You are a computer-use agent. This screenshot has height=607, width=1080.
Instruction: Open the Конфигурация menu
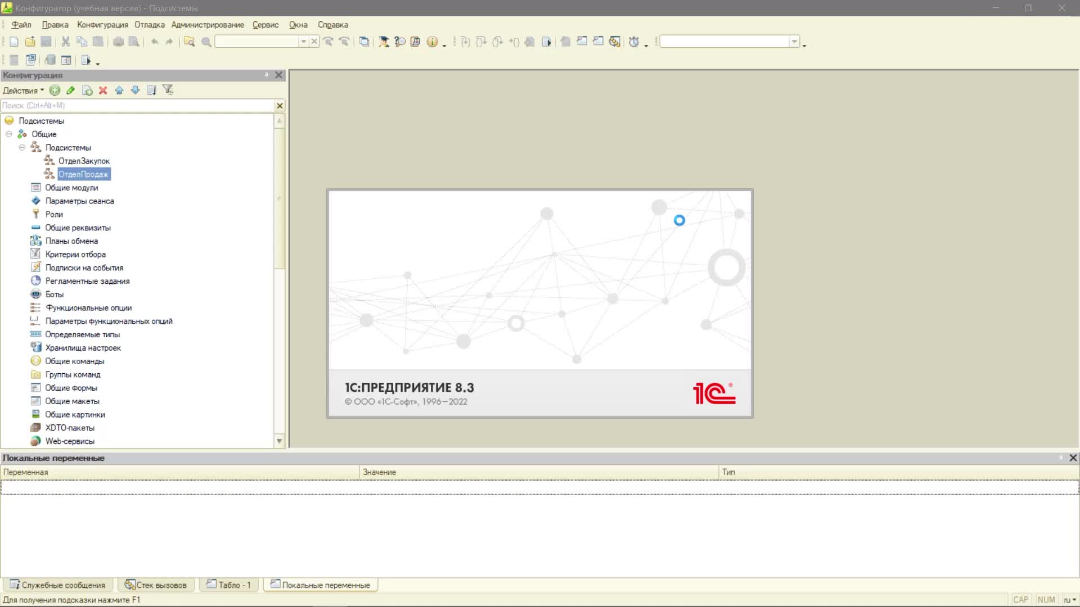pos(102,25)
